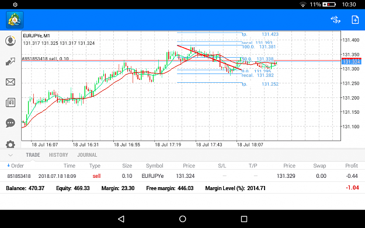The width and height of the screenshot is (365, 228).
Task: Open the accounts profile icon in sidebar
Action: point(11,41)
